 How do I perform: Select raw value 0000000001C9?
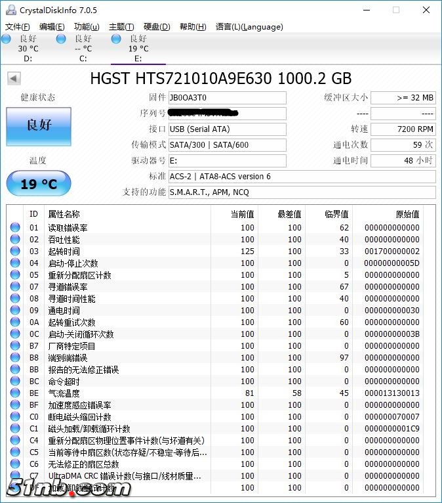point(392,429)
